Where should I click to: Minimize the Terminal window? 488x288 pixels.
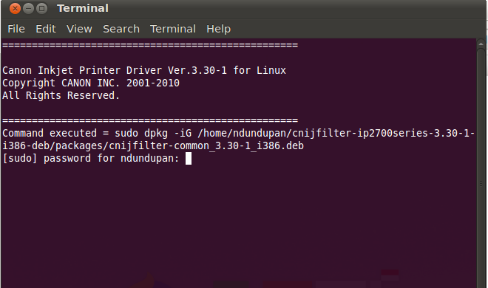[x=28, y=8]
